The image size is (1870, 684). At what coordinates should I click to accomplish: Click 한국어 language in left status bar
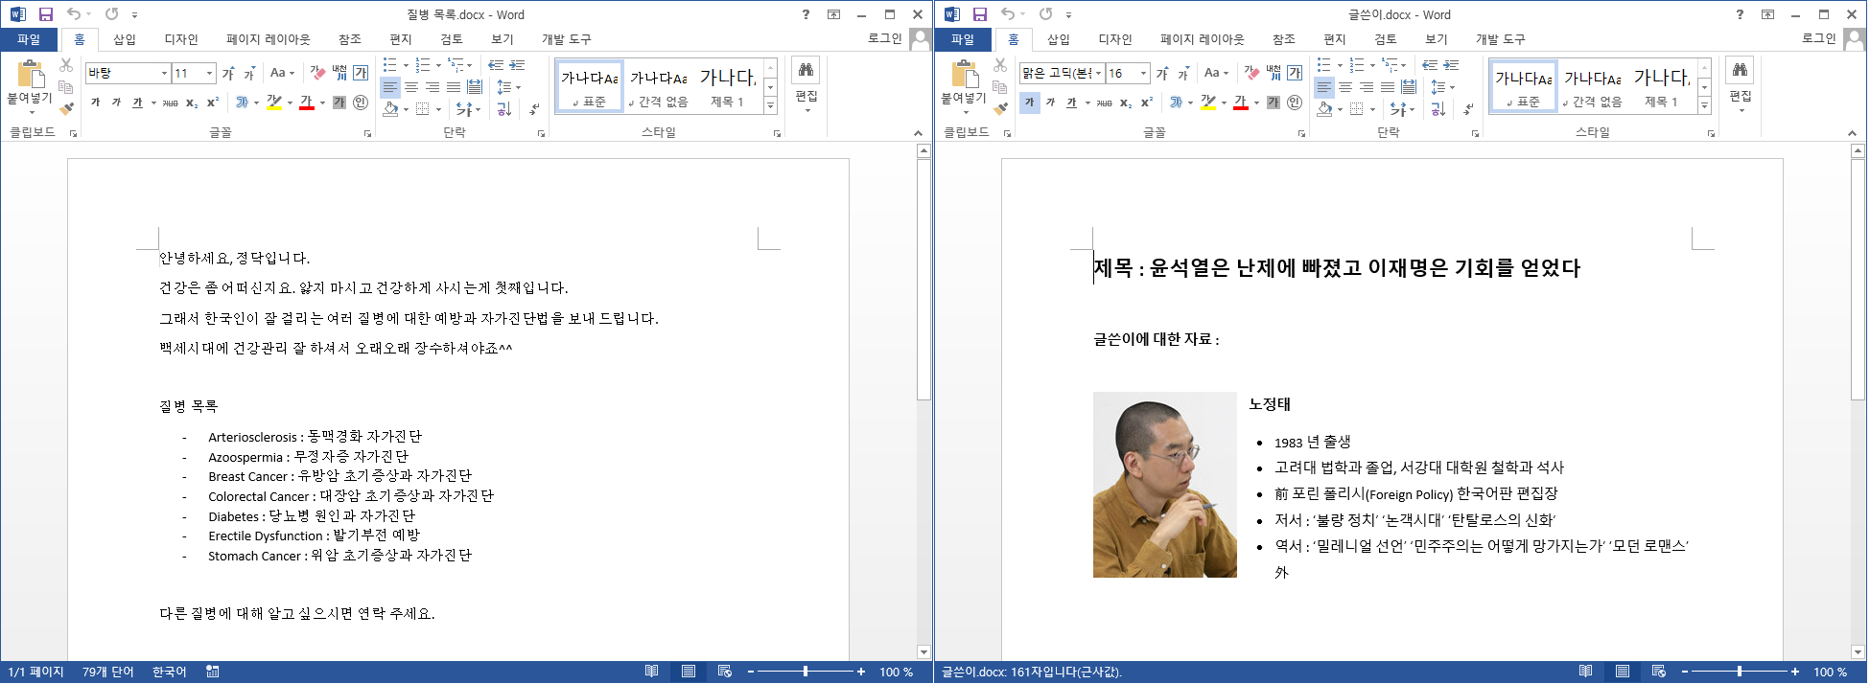(x=170, y=672)
